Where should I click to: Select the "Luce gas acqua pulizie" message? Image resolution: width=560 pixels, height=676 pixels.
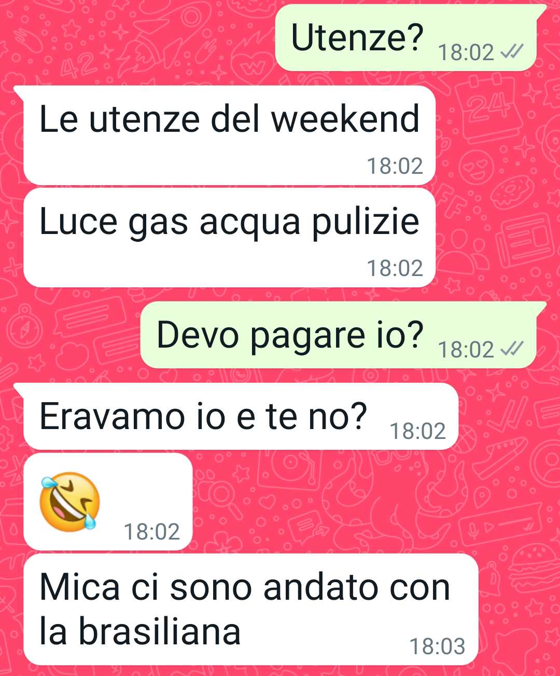point(229,238)
